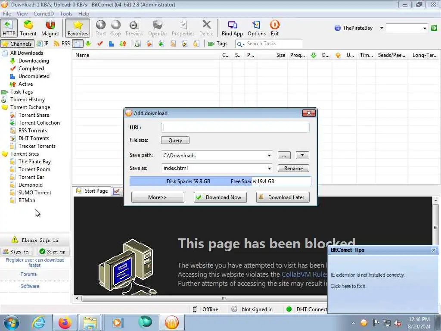
Task: Click into the Search Tasks field
Action: (x=273, y=44)
